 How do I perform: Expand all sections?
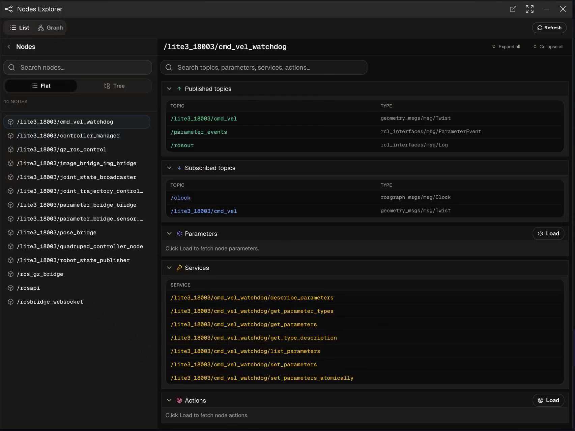coord(506,47)
